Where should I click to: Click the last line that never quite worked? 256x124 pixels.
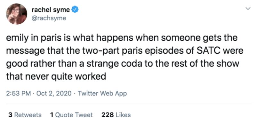point(56,76)
